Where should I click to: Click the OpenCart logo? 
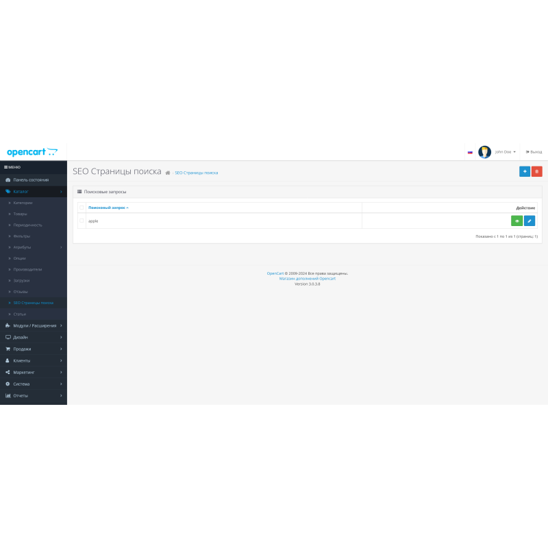[32, 152]
